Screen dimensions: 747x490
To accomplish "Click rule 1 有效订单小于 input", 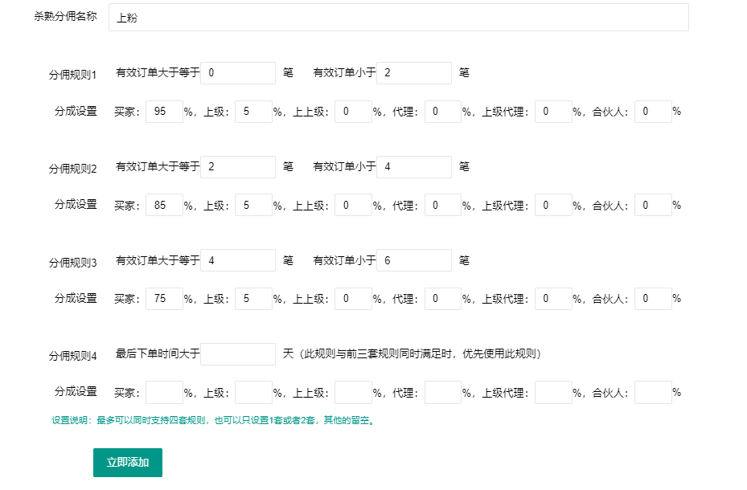I will [x=413, y=73].
